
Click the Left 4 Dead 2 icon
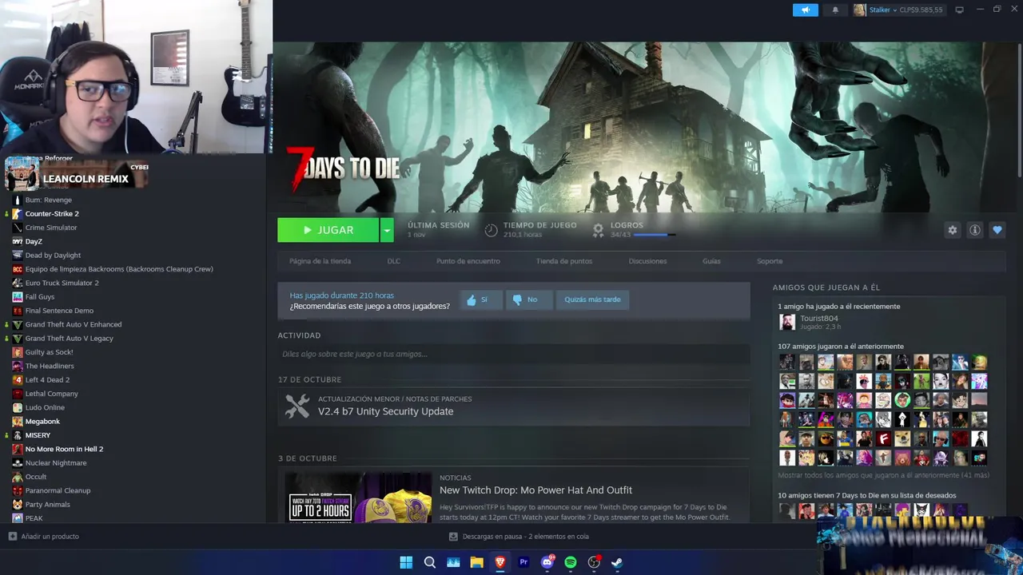[18, 379]
